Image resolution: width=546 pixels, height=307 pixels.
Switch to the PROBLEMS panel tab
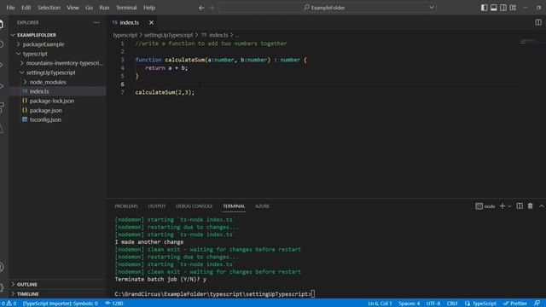(x=126, y=206)
